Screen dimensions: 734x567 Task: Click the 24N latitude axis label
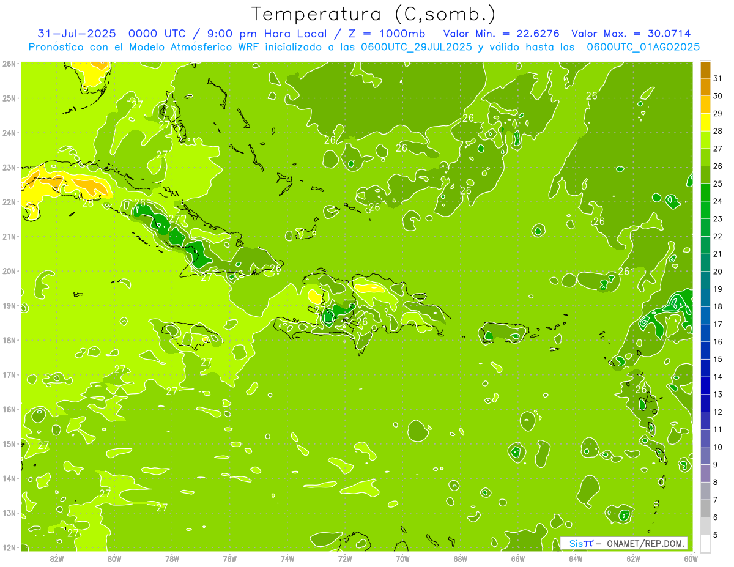9,132
